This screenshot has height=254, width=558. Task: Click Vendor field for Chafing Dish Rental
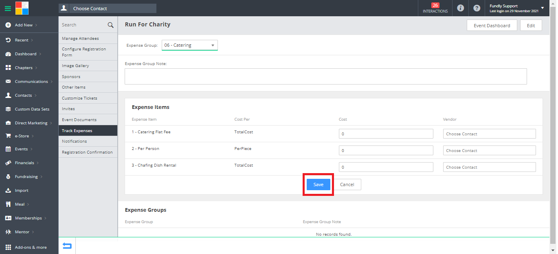[x=490, y=167]
